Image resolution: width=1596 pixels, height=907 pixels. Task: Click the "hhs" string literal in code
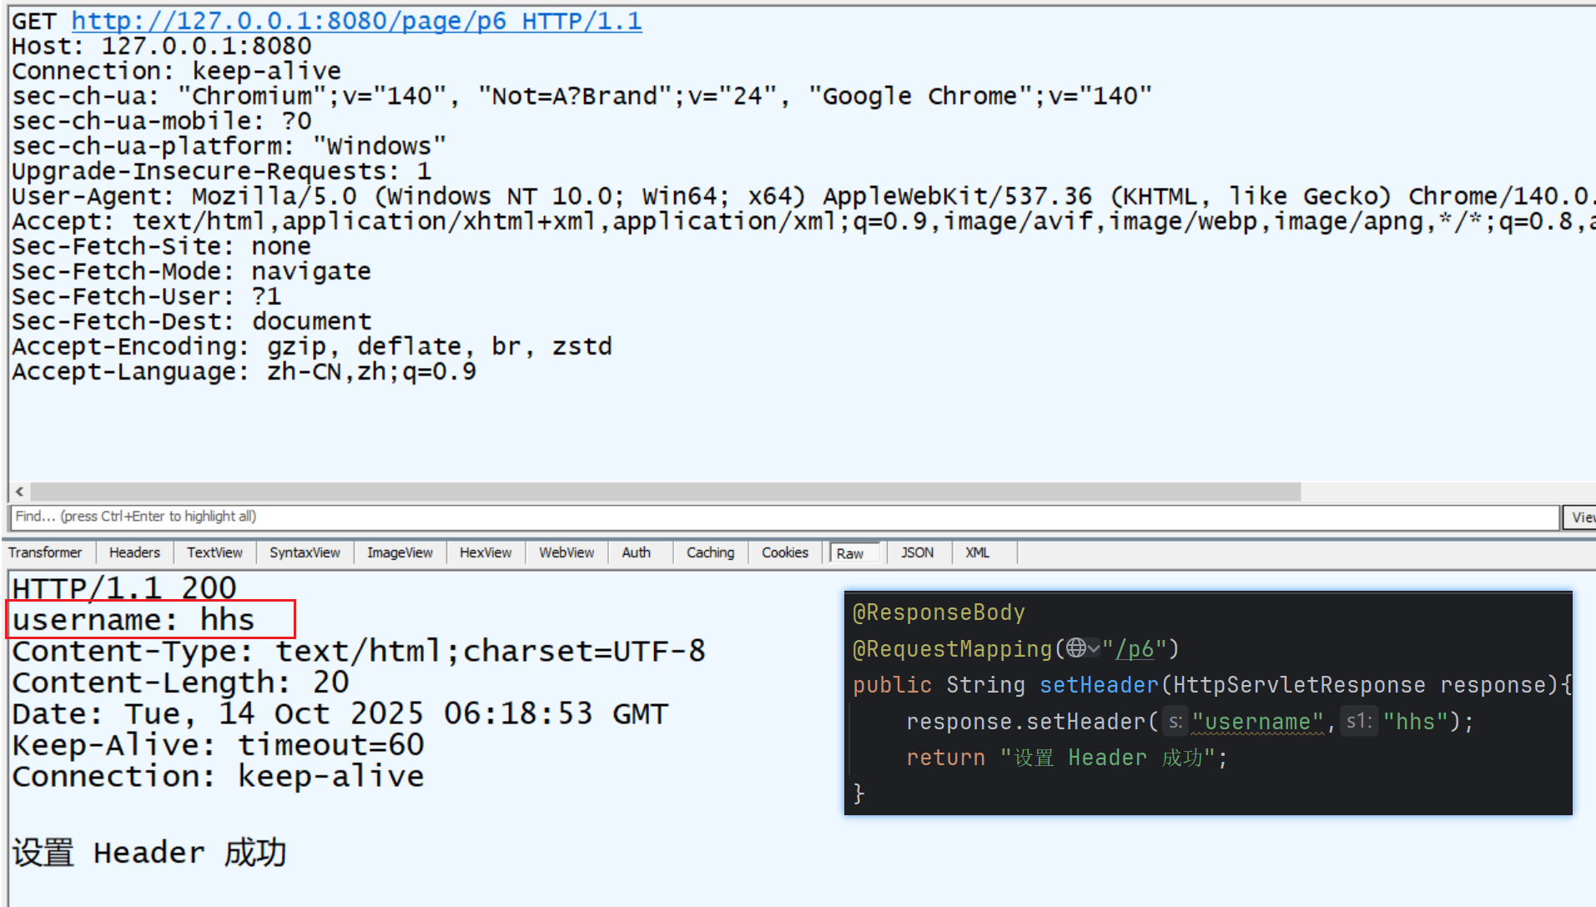(x=1416, y=722)
